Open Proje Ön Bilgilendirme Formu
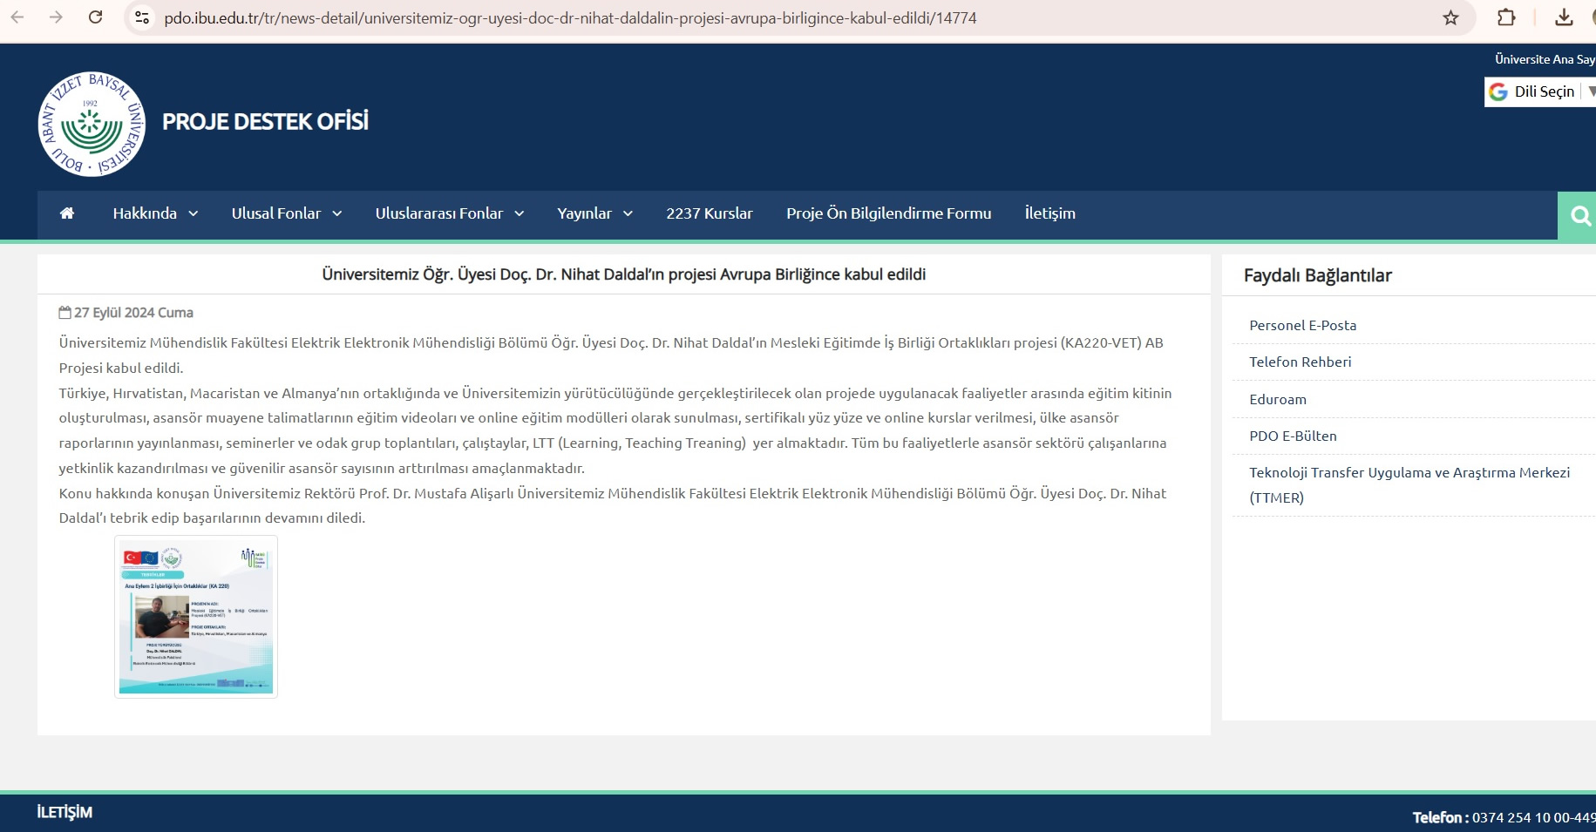The image size is (1596, 832). (x=888, y=213)
